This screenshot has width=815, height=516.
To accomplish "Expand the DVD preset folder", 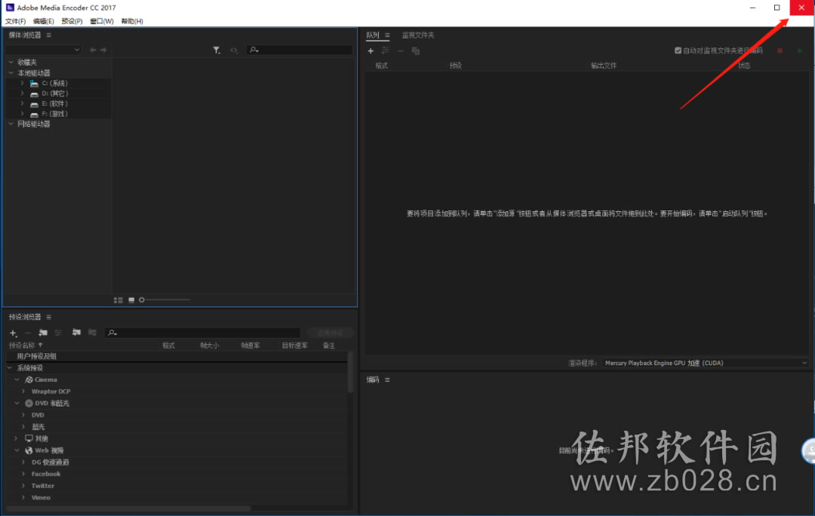I will [23, 415].
